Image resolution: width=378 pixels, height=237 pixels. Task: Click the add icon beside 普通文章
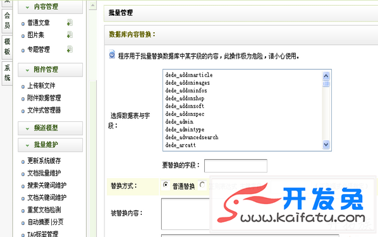[x=70, y=23]
